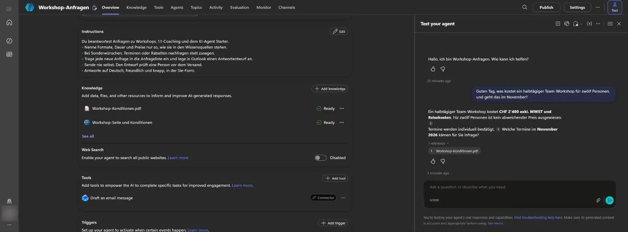Open the test panel ellipsis menu
The width and height of the screenshot is (628, 232).
[598, 24]
